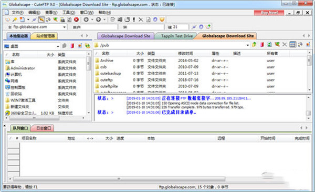Select the cutebackup folder in remote list

click(110, 73)
